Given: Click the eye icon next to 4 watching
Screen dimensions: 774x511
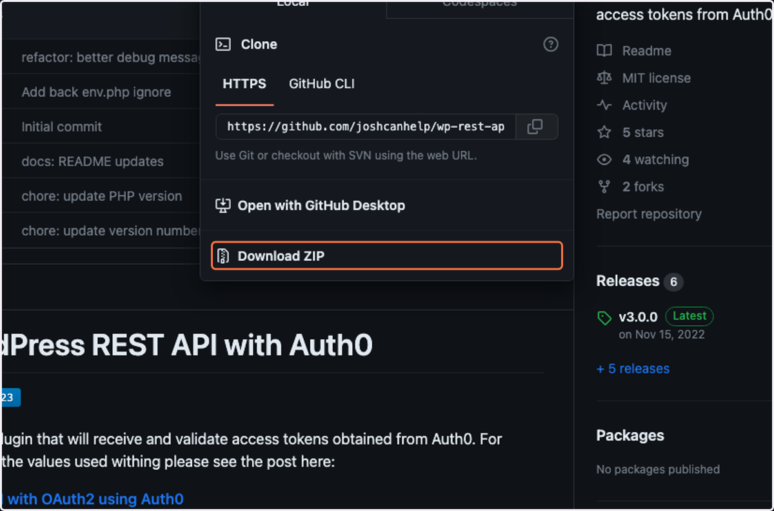Looking at the screenshot, I should click(x=604, y=159).
